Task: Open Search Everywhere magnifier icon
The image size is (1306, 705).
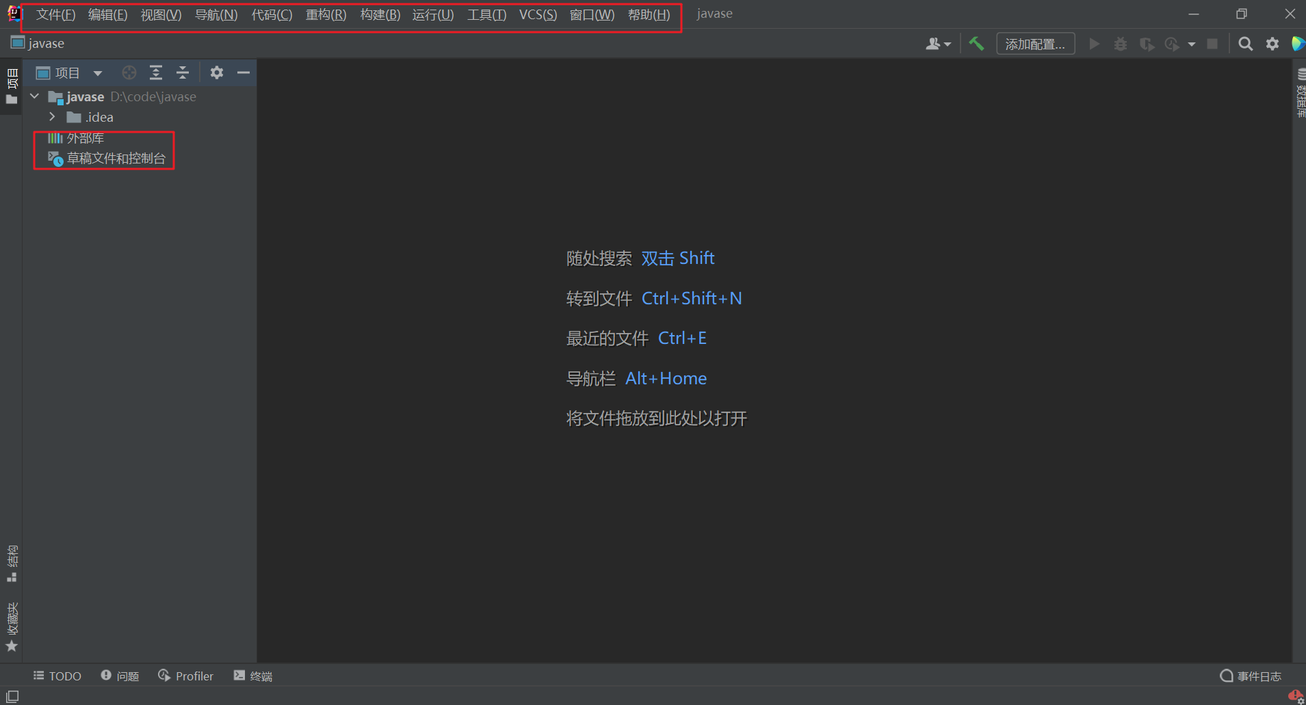Action: point(1246,44)
